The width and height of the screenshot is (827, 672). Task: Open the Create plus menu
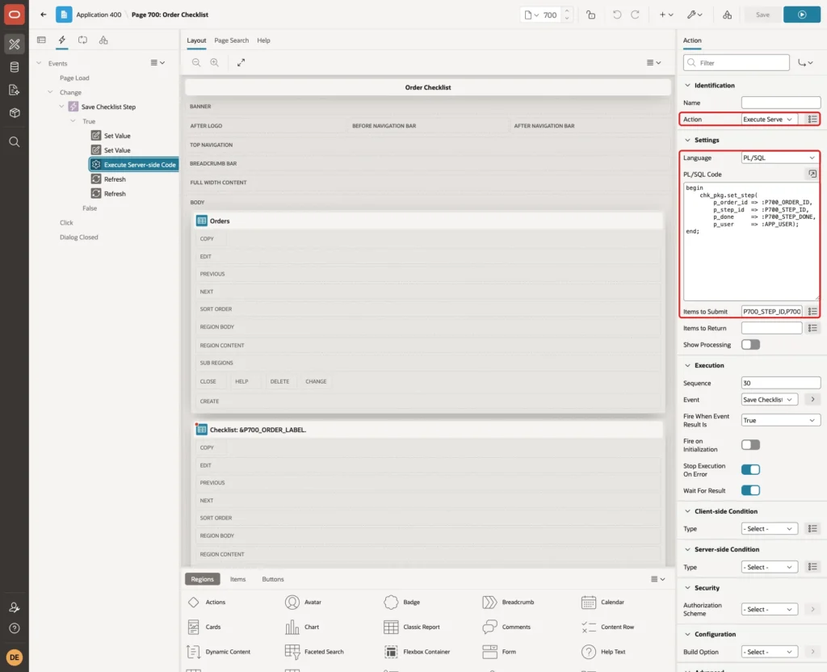tap(666, 15)
